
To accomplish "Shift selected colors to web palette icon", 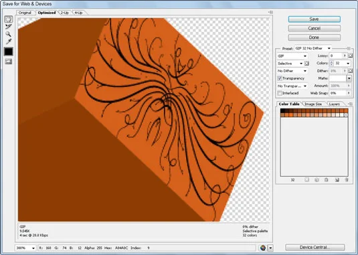I will pos(317,180).
